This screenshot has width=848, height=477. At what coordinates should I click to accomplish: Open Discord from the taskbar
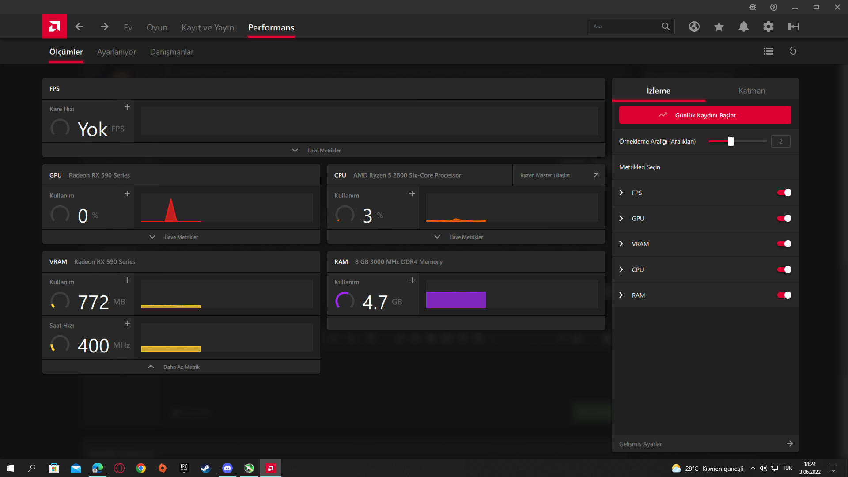[x=227, y=468]
